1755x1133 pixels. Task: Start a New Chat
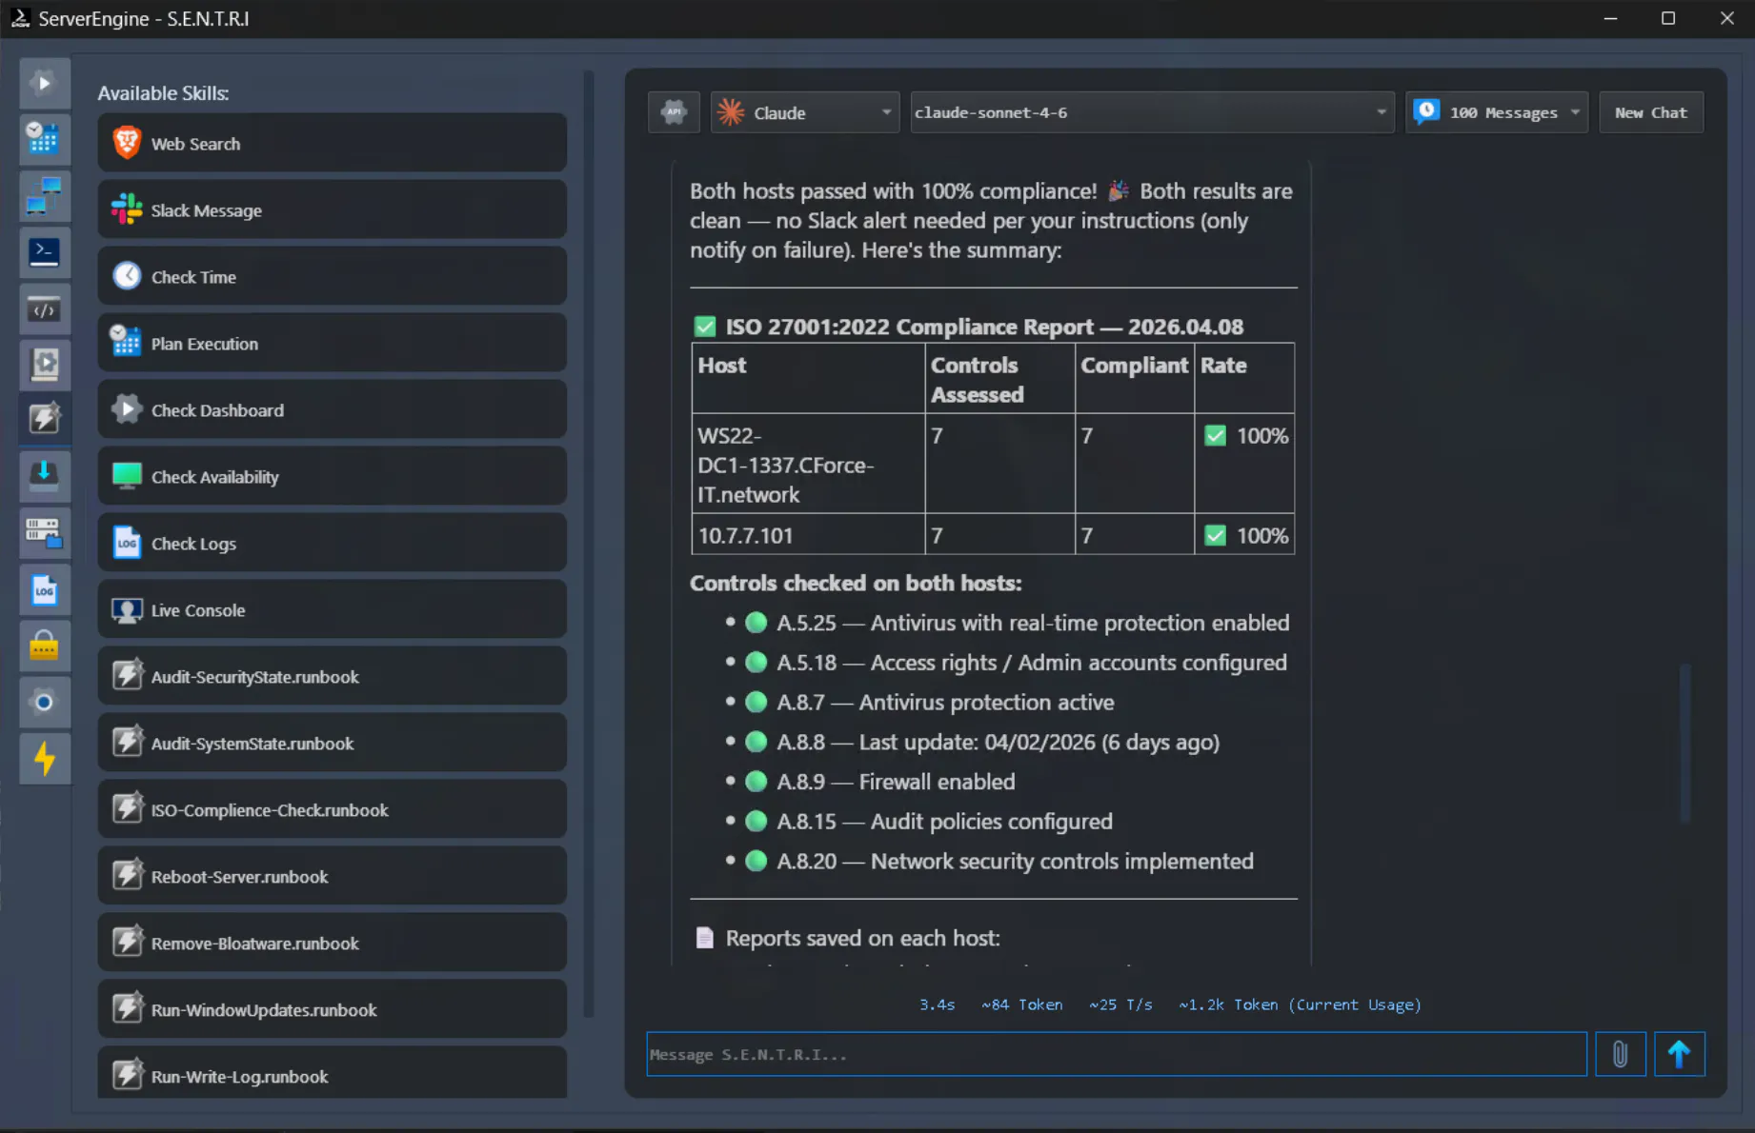[1650, 112]
